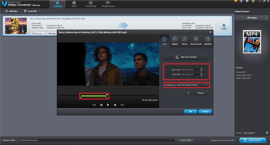Click the Start Time field
Screen dimensions: 270x145
click(191, 70)
